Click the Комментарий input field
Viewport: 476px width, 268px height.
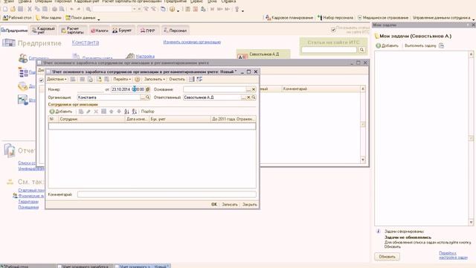point(167,194)
